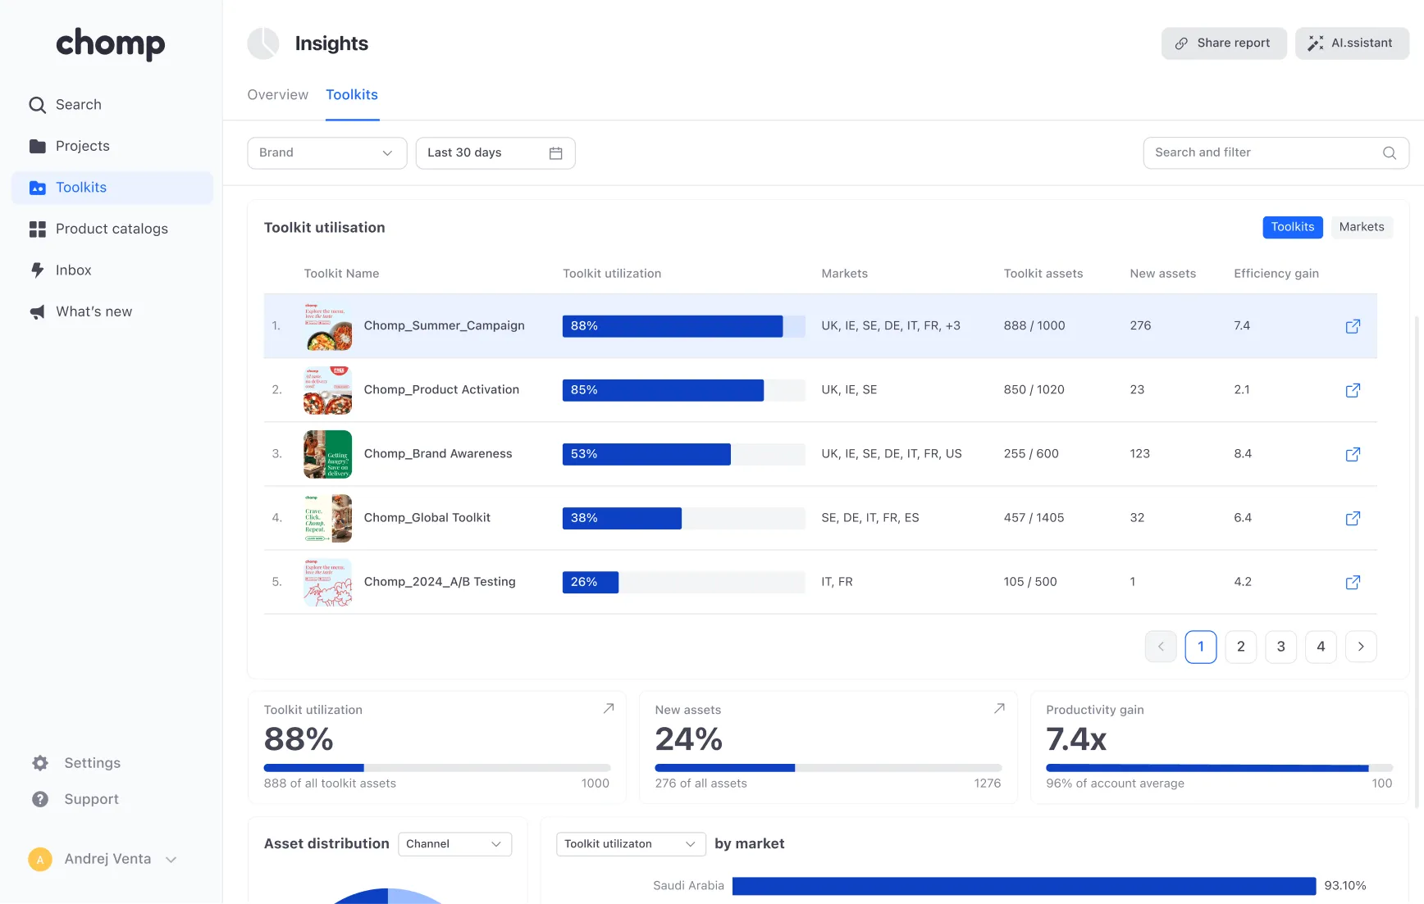The width and height of the screenshot is (1424, 904).
Task: Click the Chomp_Global Toolkit thumbnail
Action: 328,518
